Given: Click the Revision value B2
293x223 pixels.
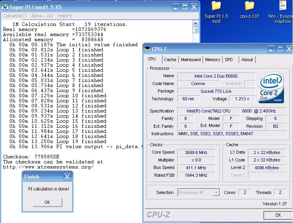Looking at the screenshot, I should (x=276, y=126).
